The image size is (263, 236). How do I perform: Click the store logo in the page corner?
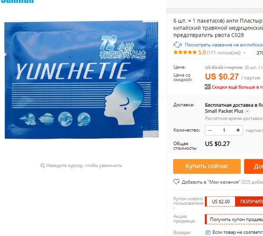point(17,2)
